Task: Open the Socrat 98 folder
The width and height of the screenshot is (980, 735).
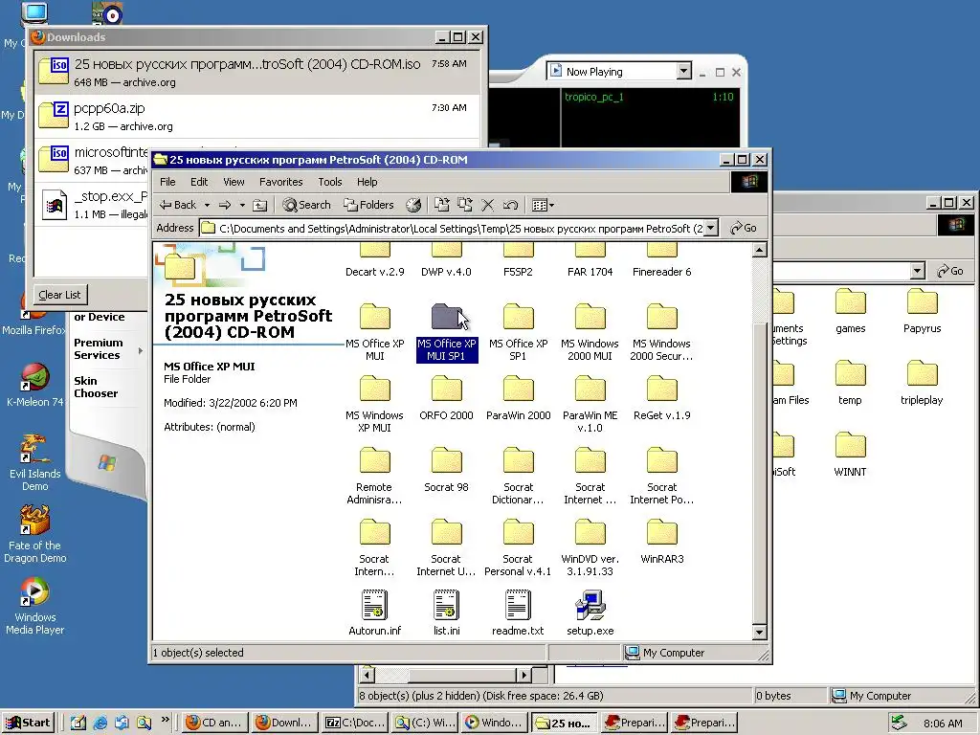Action: (x=446, y=470)
